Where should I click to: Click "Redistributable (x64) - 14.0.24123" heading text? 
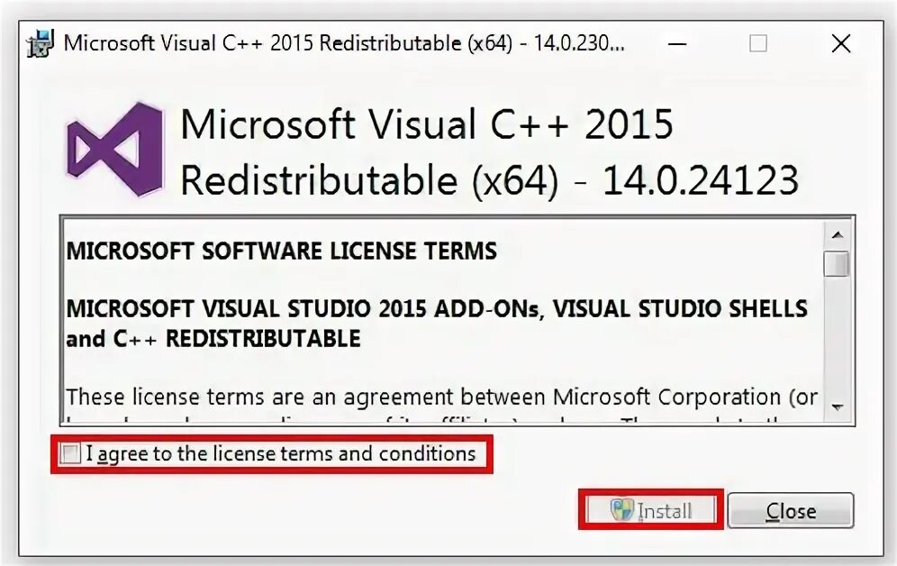489,180
